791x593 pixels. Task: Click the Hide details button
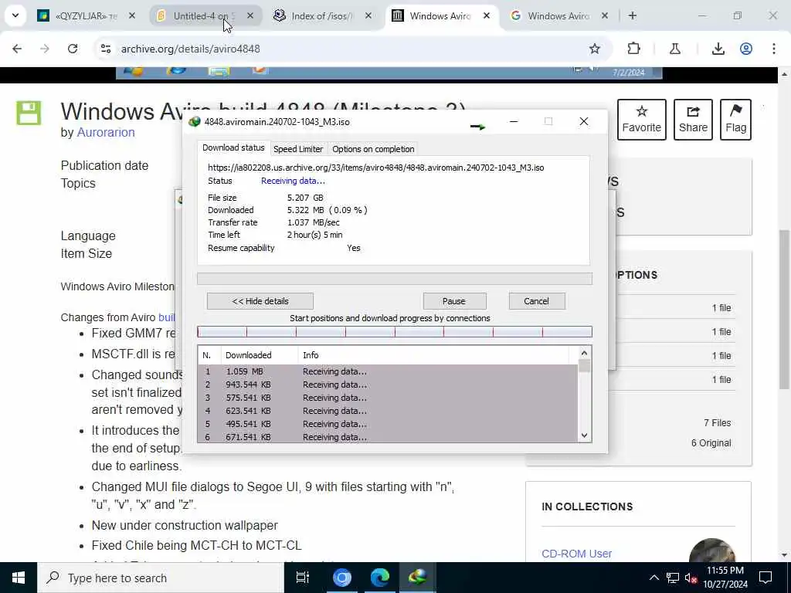point(260,301)
